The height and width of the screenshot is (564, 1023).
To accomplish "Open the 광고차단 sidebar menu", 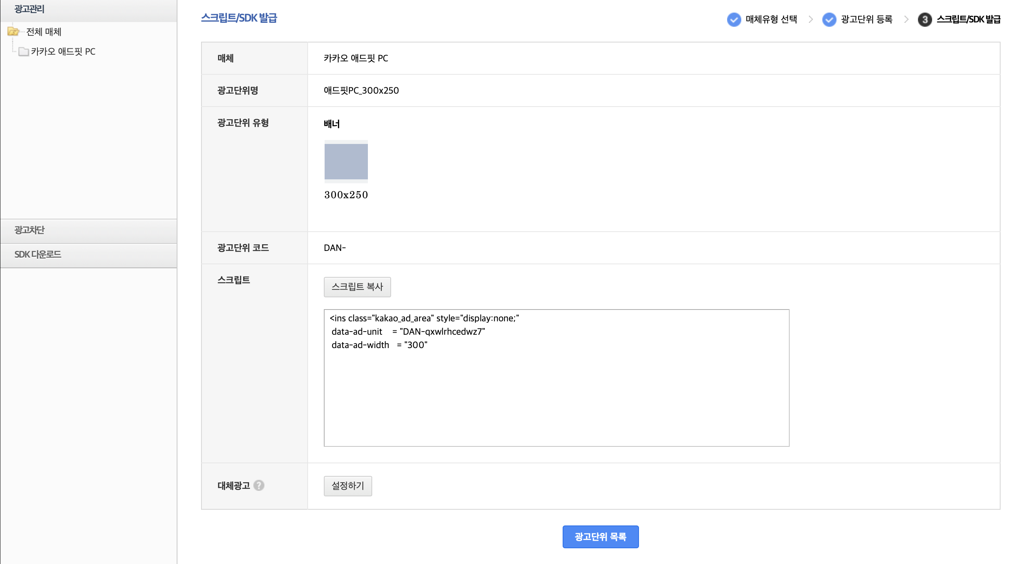I will 30,230.
